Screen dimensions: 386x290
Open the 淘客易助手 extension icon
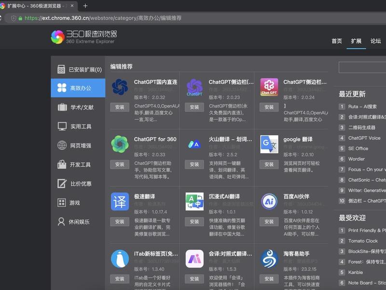(269, 259)
